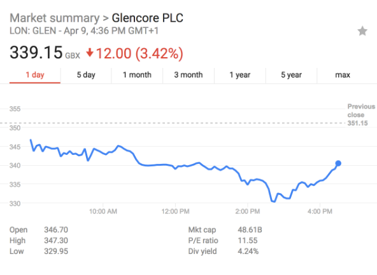Click the blue current price dot
The width and height of the screenshot is (377, 275).
coord(338,163)
